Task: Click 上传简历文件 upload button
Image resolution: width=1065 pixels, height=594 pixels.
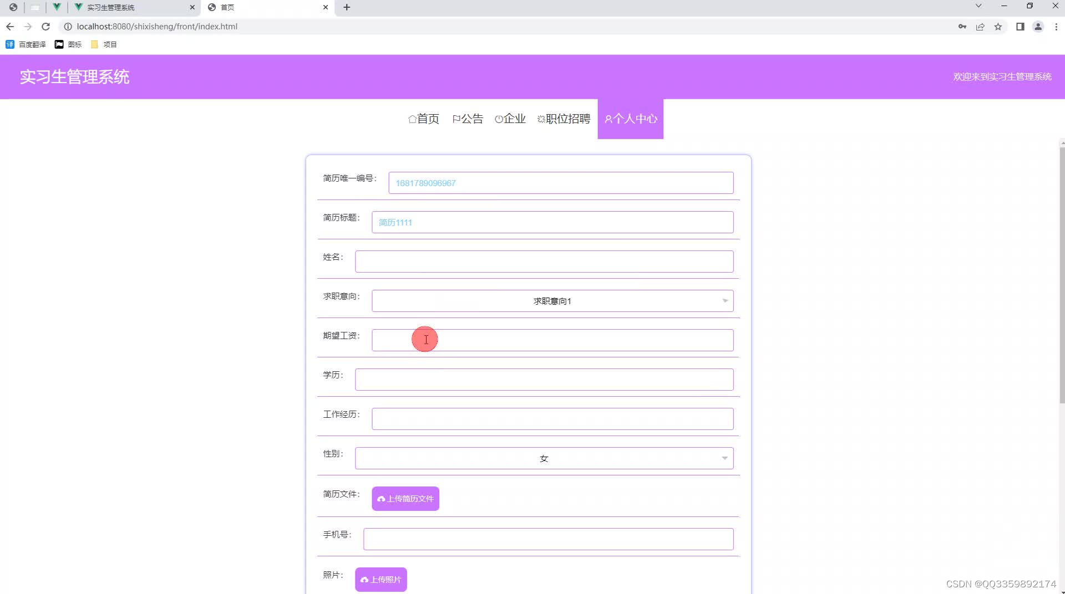Action: click(405, 499)
